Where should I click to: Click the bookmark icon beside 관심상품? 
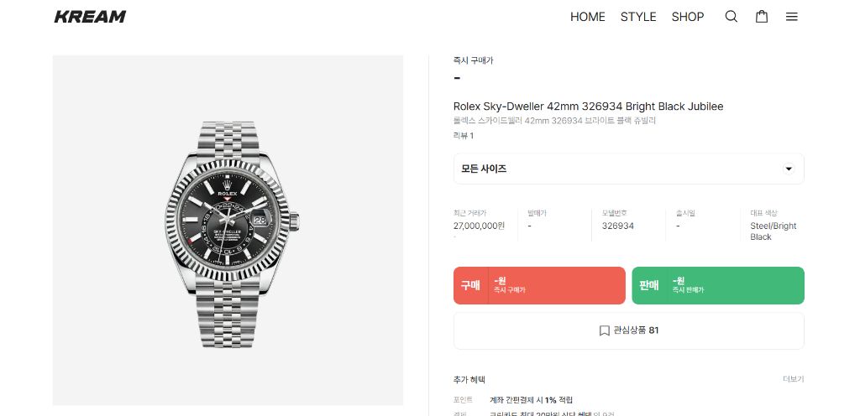point(604,330)
